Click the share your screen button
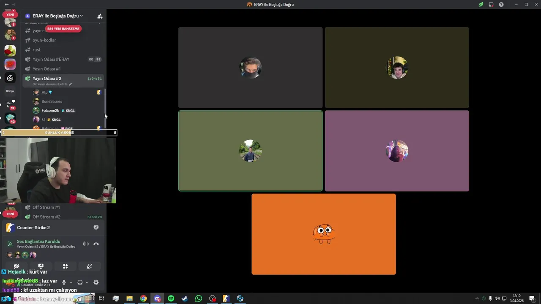The image size is (541, 304). [x=41, y=266]
